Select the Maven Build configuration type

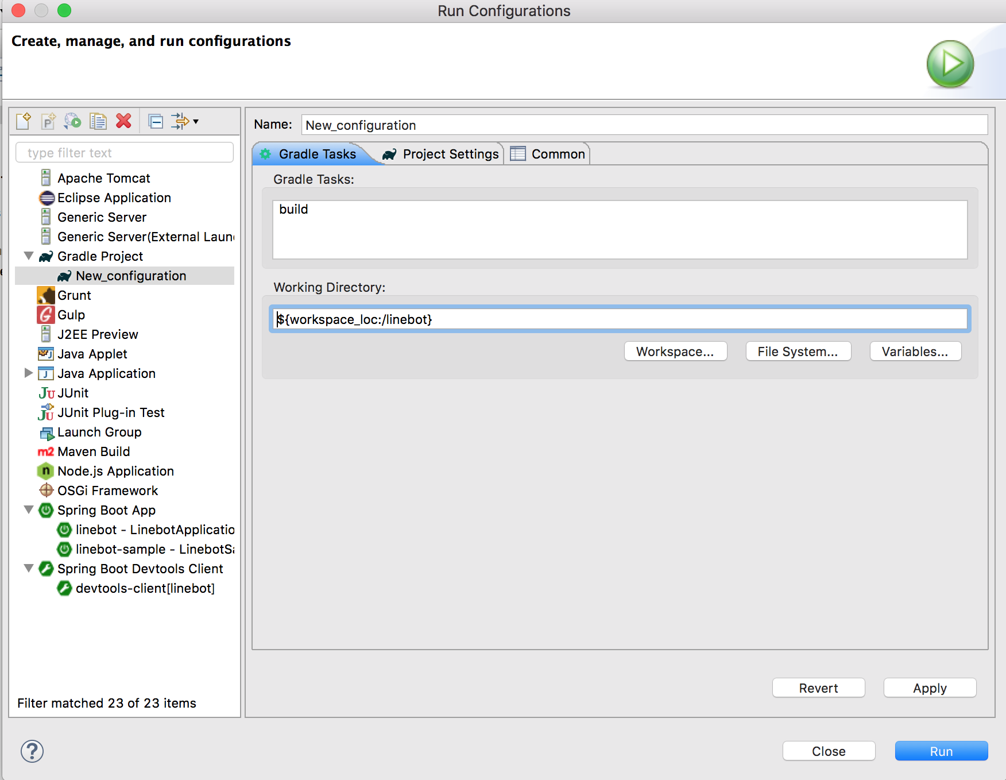pos(94,451)
